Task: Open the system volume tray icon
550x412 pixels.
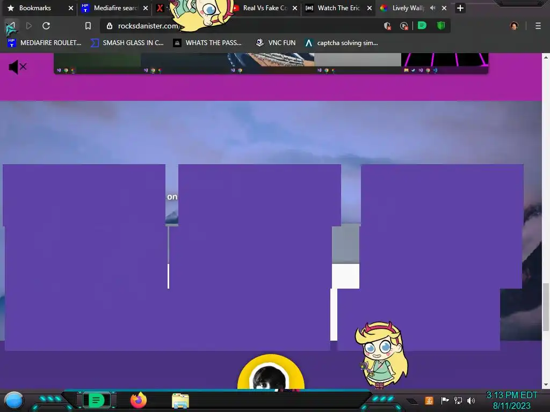Action: [x=471, y=400]
